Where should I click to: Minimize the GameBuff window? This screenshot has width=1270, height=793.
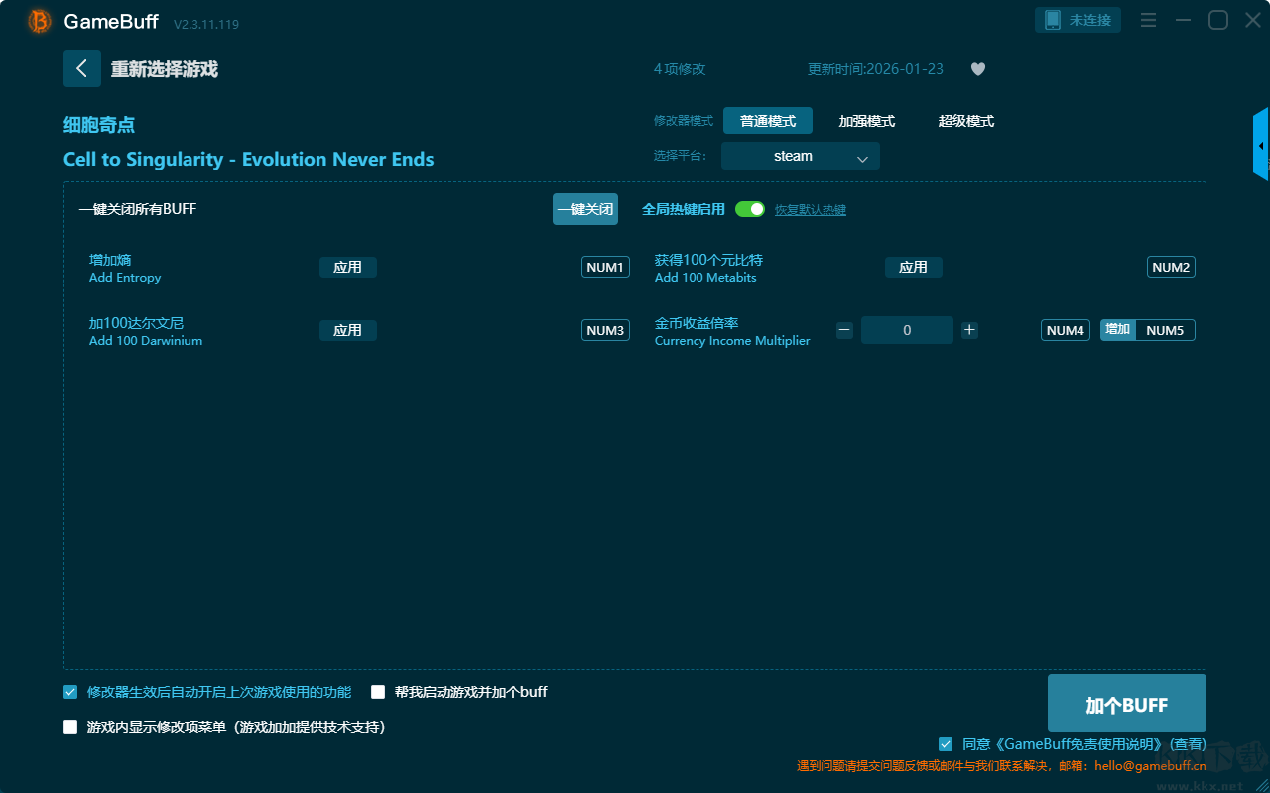1183,20
